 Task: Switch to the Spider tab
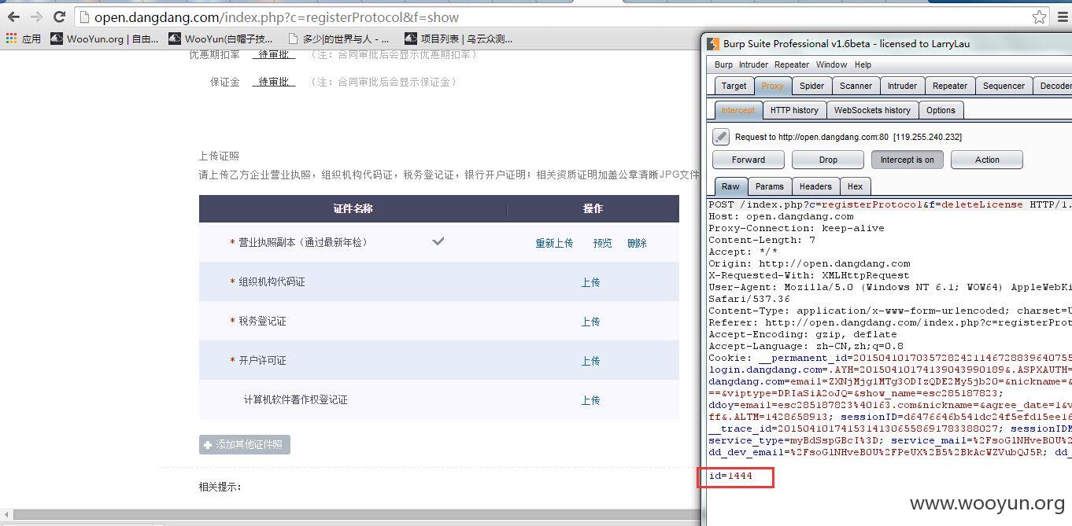(811, 86)
